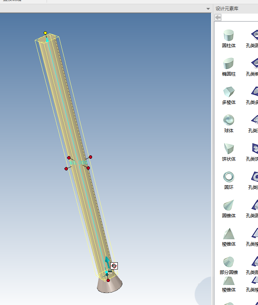The image size is (258, 305).
Task: Grab the yellow handle atop the cylinder
Action: pyautogui.click(x=45, y=33)
